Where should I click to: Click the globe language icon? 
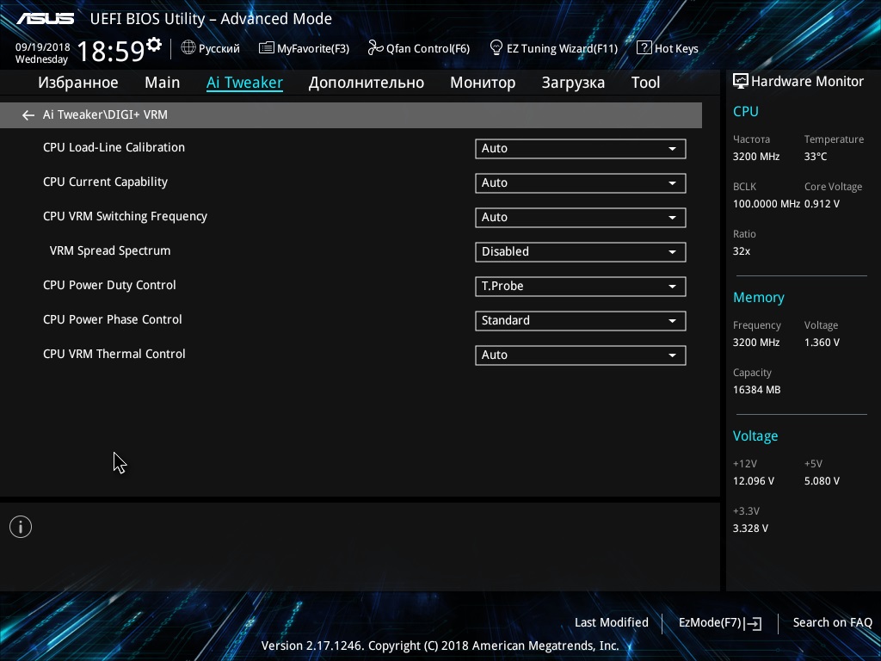(x=188, y=48)
